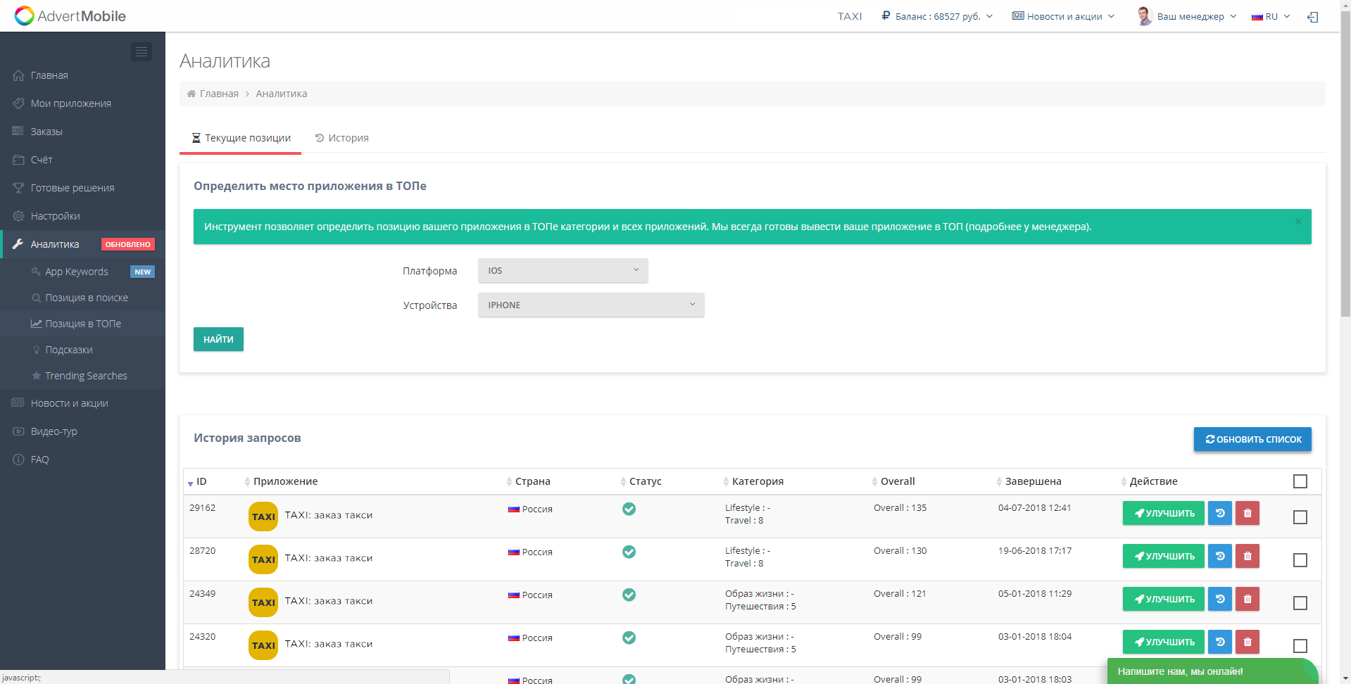Screen dimensions: 1351x684
Task: Click the ОБНОВИТЬ СПИСОК button
Action: (x=1252, y=439)
